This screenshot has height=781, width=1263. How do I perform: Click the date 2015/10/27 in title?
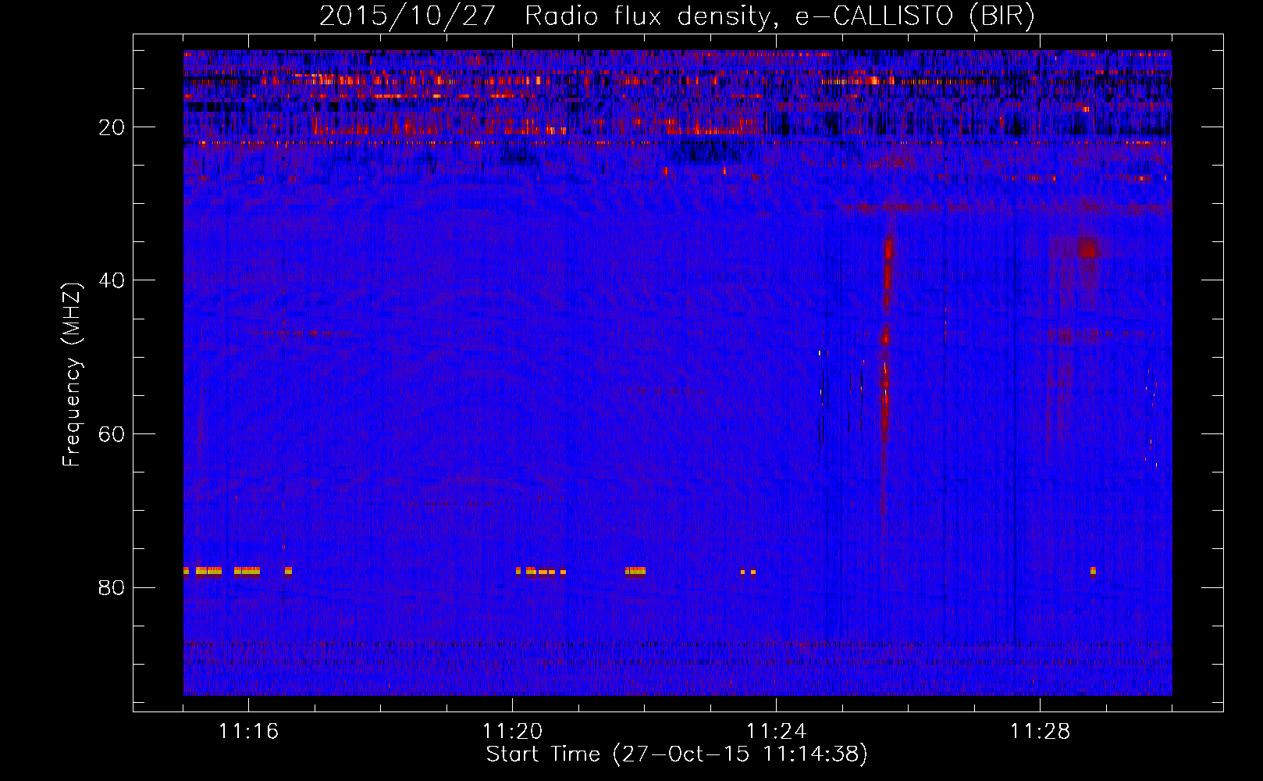407,16
